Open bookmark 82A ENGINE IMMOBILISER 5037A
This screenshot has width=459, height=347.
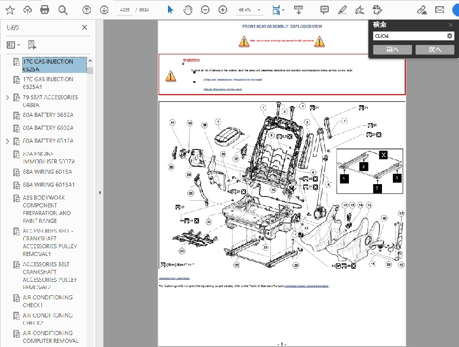point(49,158)
